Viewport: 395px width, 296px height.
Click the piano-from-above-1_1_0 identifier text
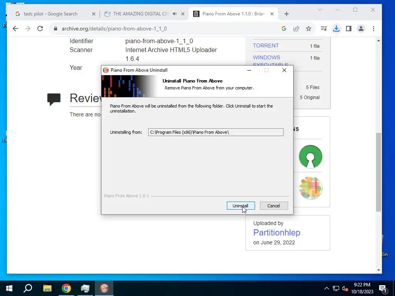click(159, 41)
